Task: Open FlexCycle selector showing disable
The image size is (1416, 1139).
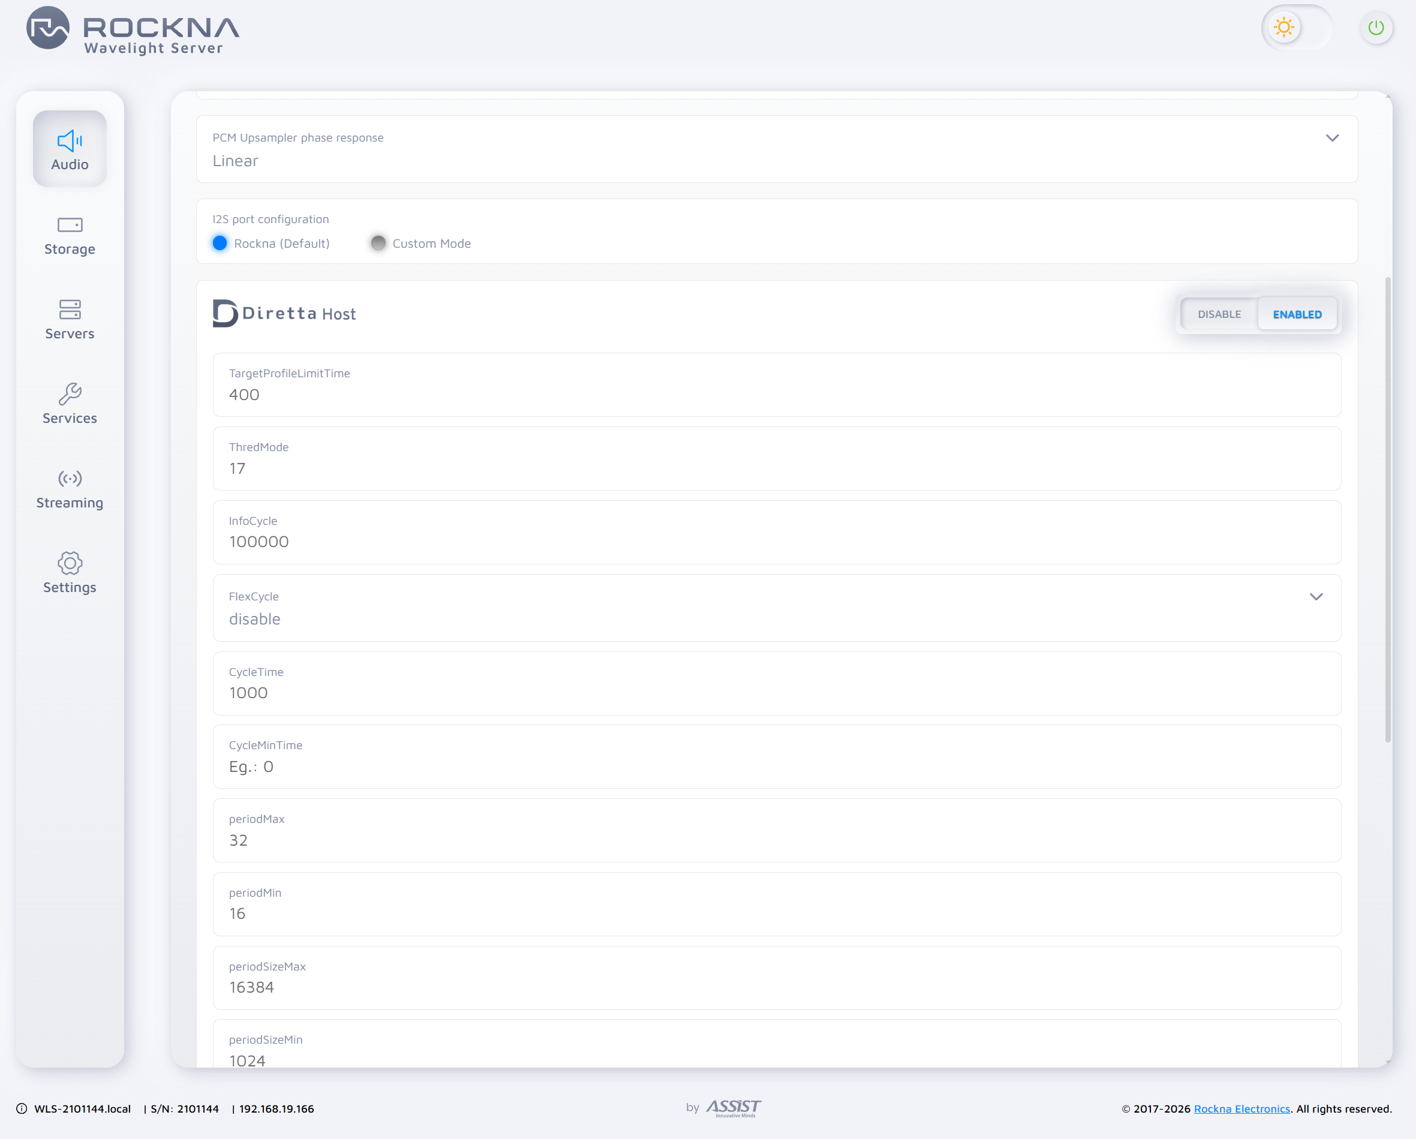Action: [777, 608]
